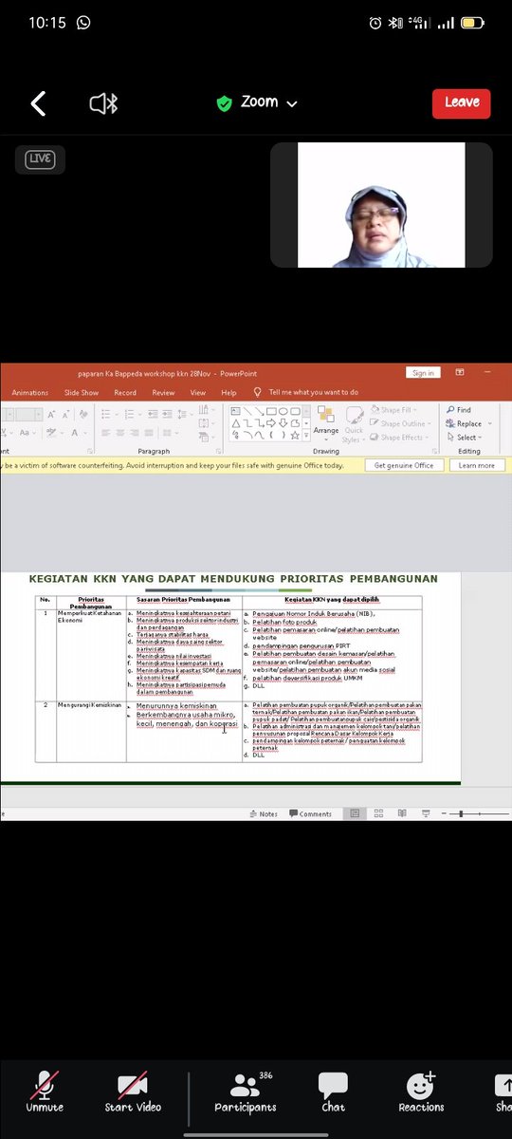Open the Quick Styles gallery
The width and height of the screenshot is (512, 1139).
[354, 423]
